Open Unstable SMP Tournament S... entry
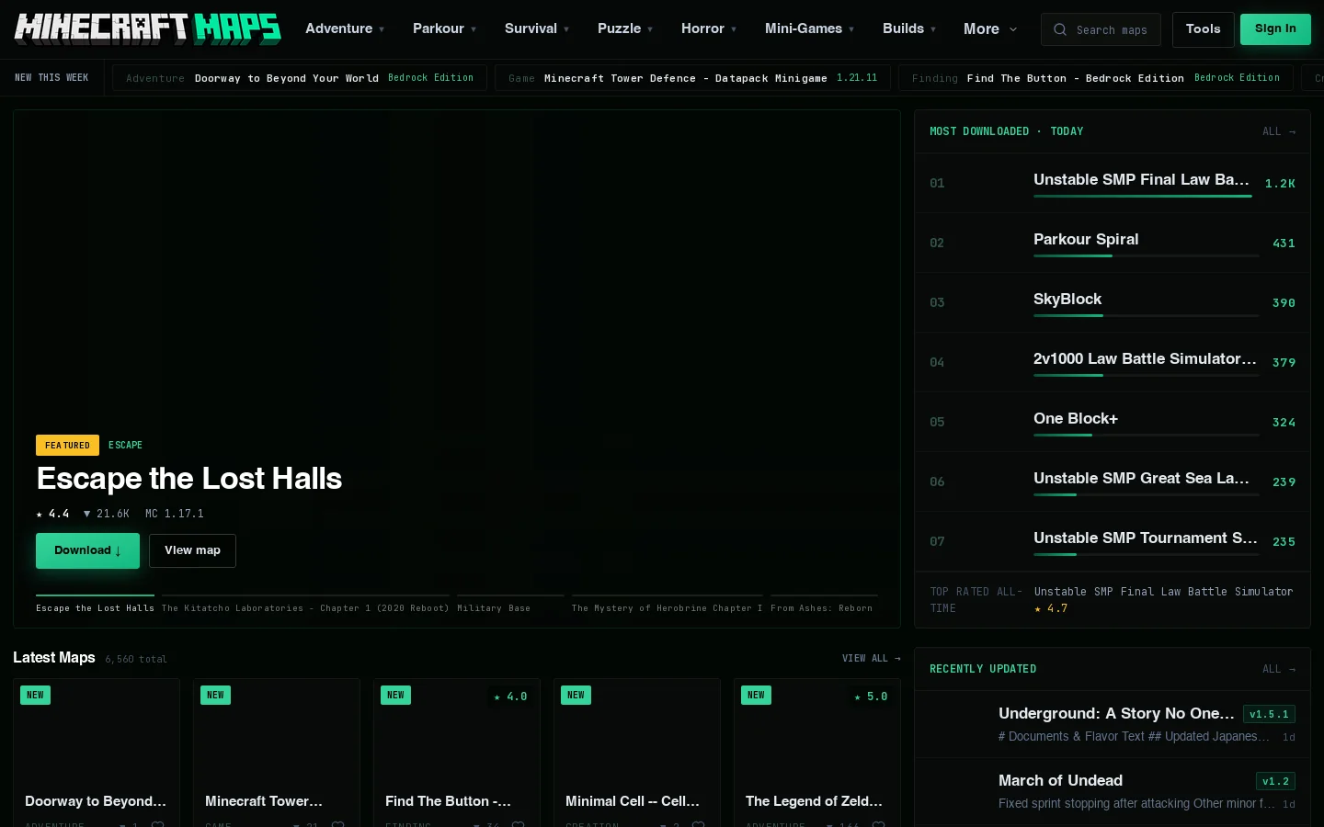This screenshot has width=1324, height=827. tap(1113, 541)
